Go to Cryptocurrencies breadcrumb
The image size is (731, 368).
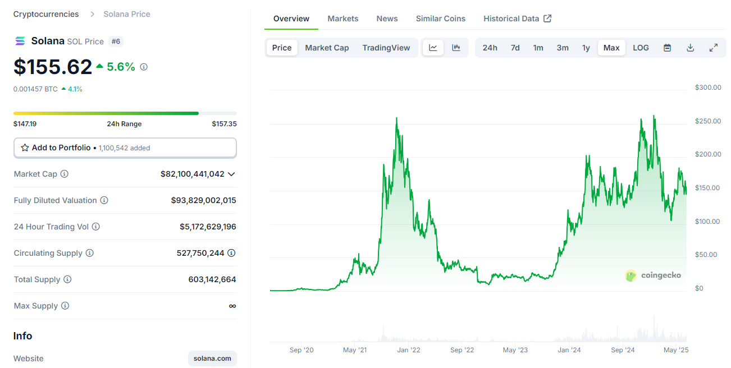[x=46, y=14]
